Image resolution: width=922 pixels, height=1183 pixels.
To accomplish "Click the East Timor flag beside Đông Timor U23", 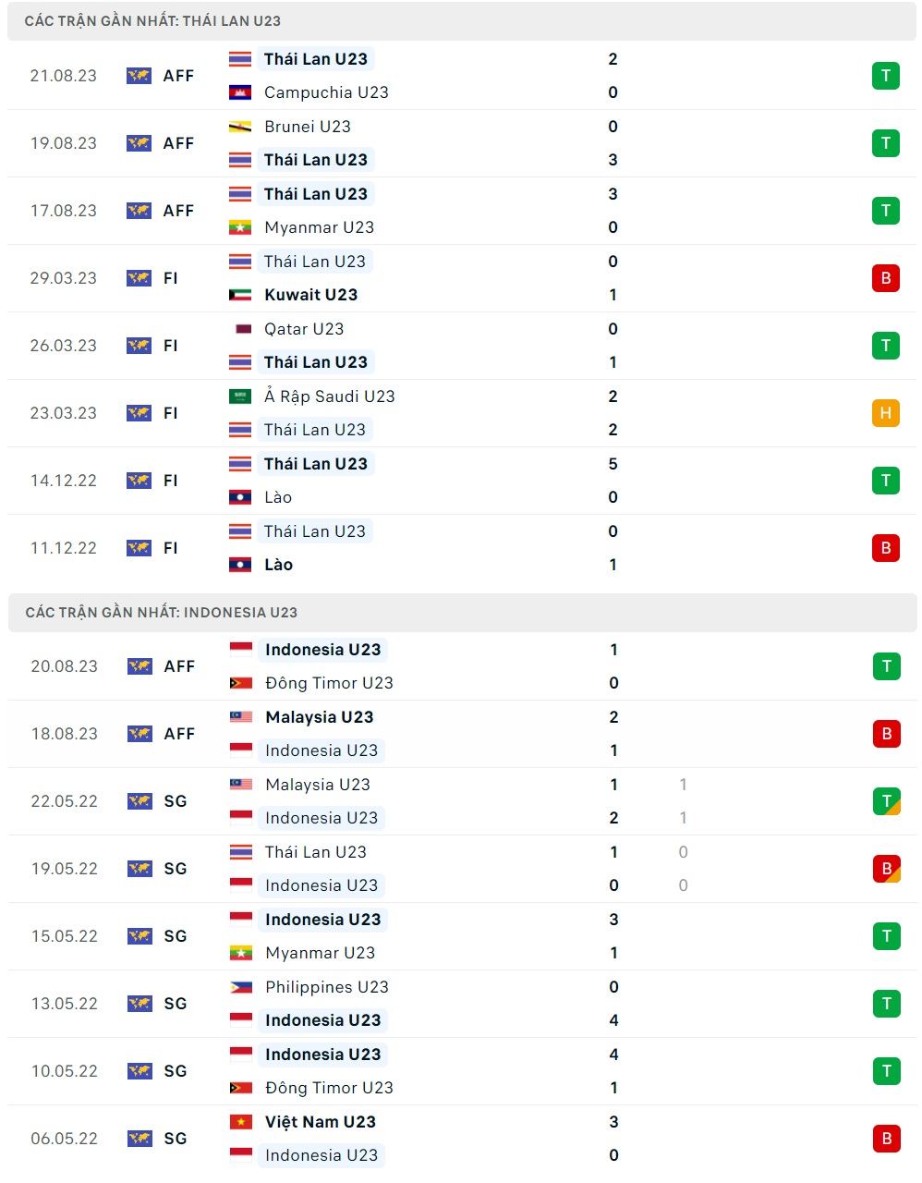I will click(x=241, y=683).
